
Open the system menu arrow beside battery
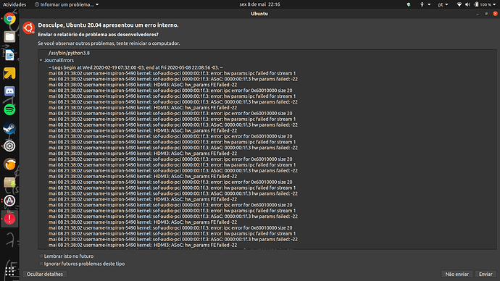coord(494,4)
